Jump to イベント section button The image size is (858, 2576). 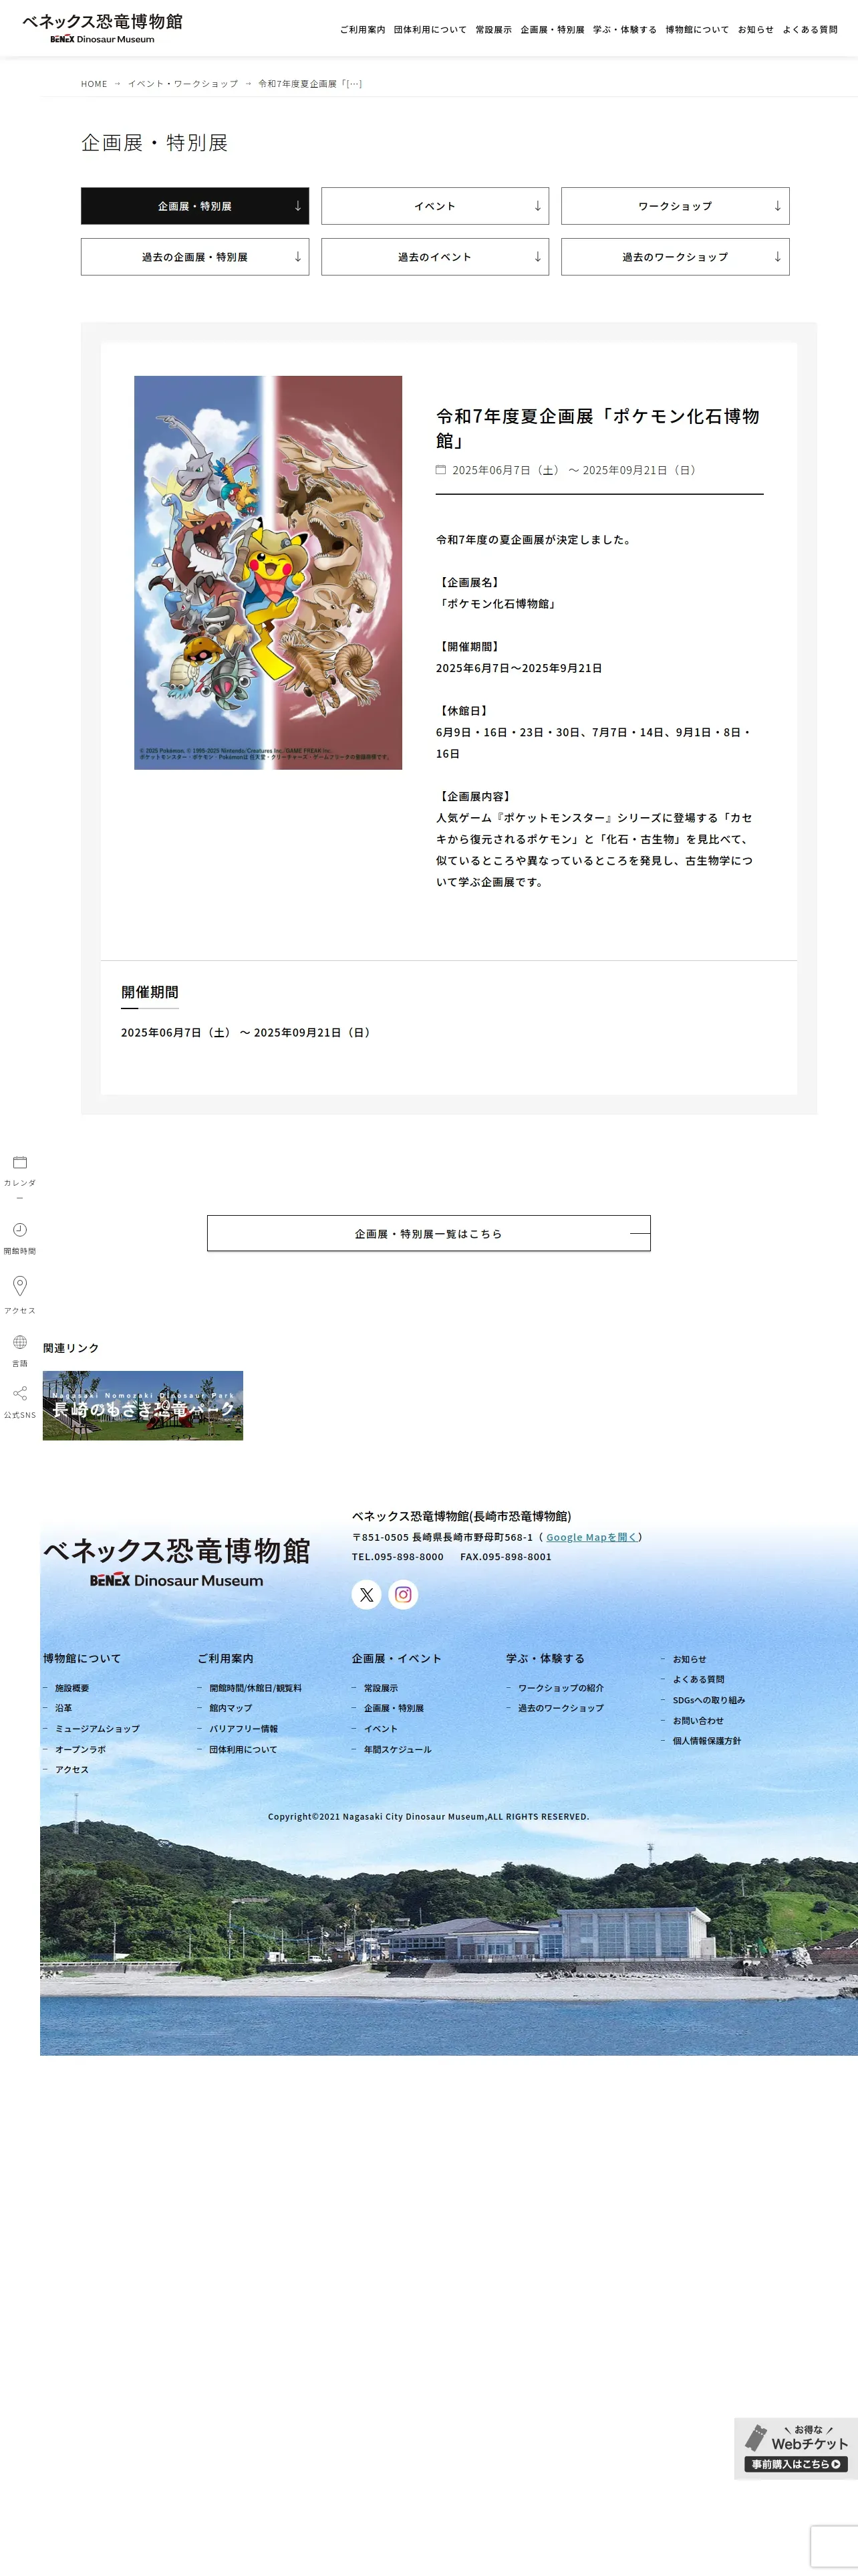434,206
